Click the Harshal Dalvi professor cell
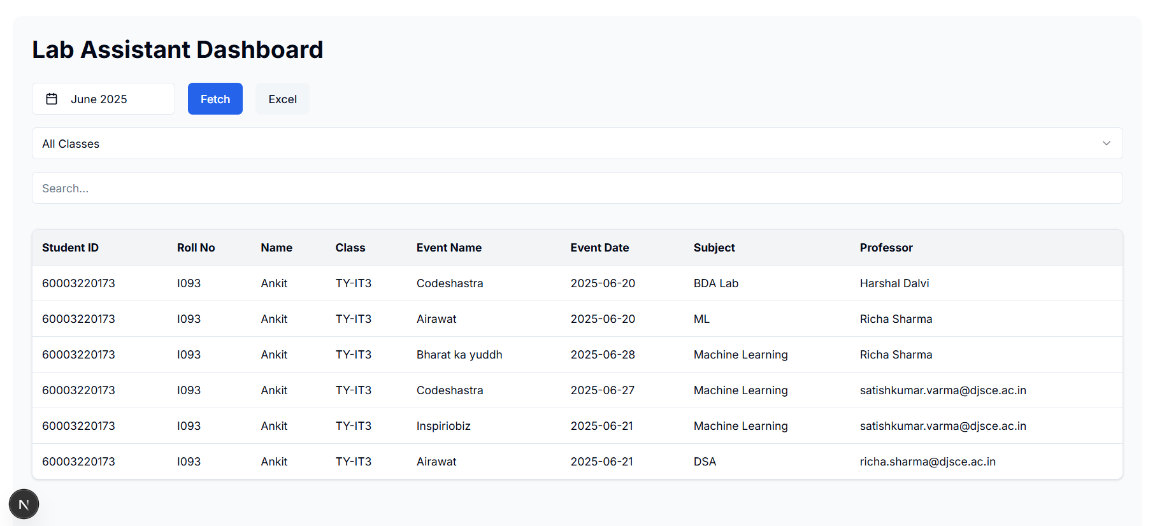This screenshot has height=526, width=1155. [894, 283]
